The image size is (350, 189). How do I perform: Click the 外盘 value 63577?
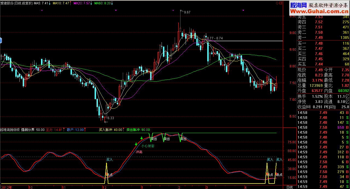(317, 91)
